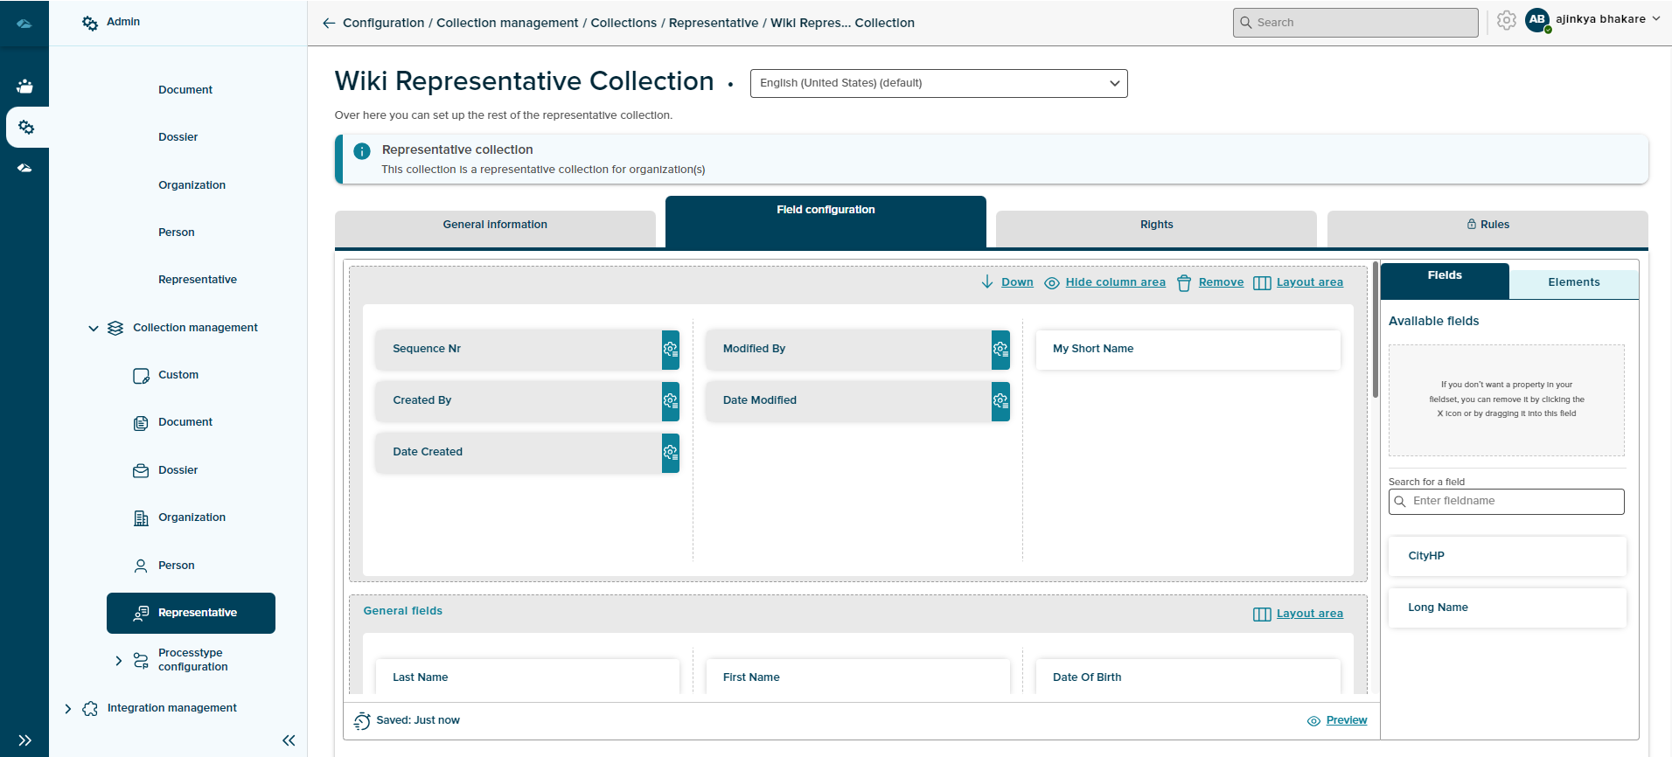Open the Rules tab
This screenshot has height=757, width=1672.
(1487, 227)
